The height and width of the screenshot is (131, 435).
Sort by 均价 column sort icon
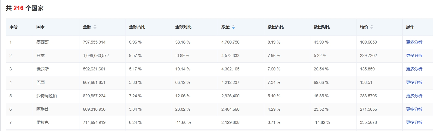372,27
